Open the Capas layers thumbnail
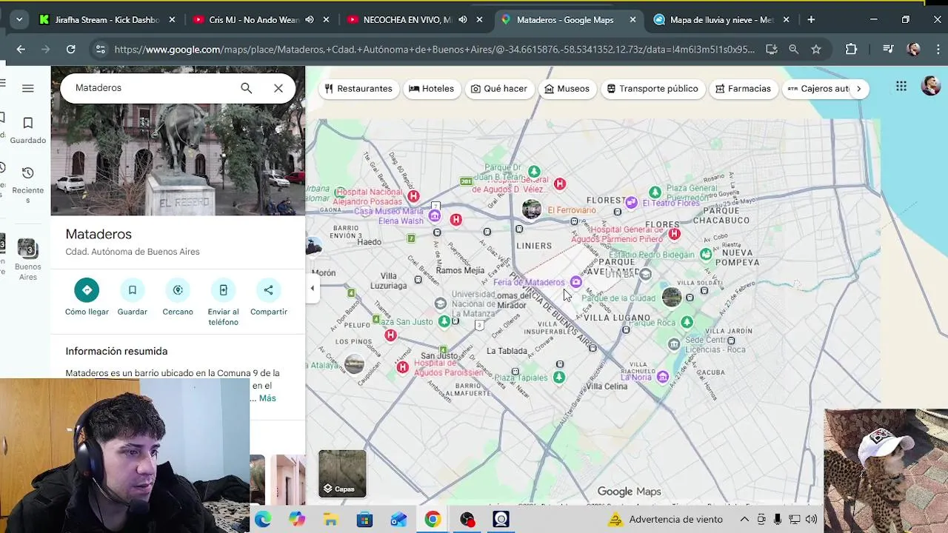Screen dimensions: 948x533 tap(342, 474)
